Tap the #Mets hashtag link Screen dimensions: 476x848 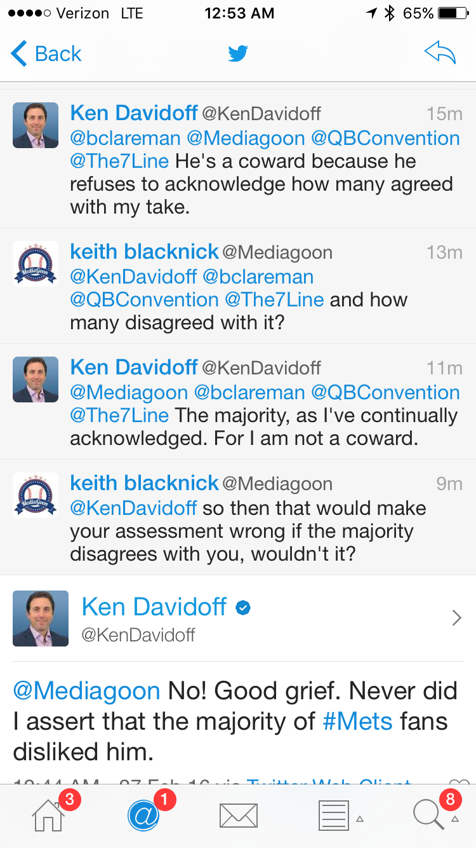click(x=357, y=721)
